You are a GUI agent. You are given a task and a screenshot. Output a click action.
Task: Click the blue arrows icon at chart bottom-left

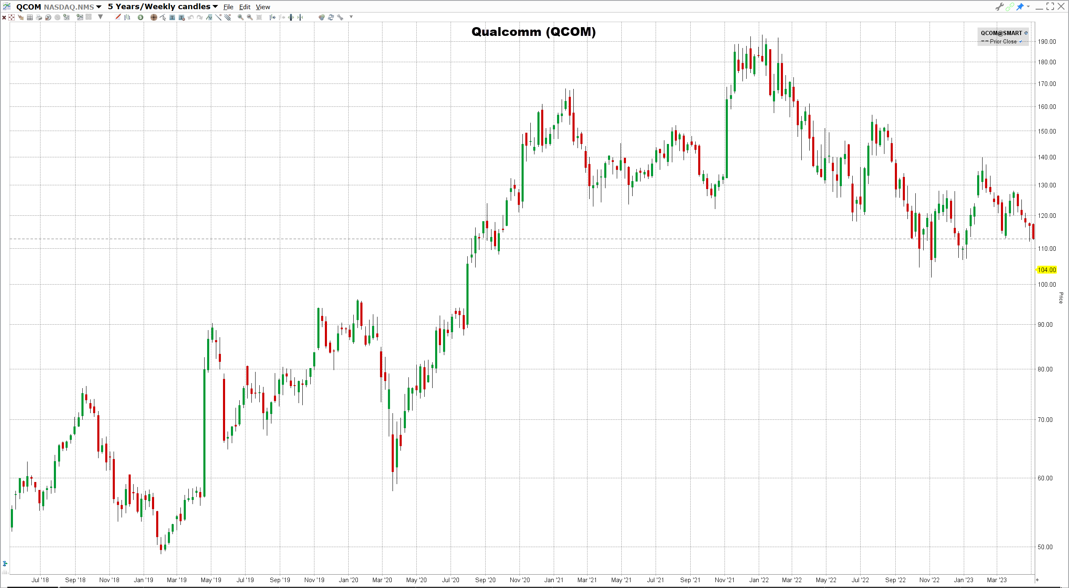pos(5,564)
